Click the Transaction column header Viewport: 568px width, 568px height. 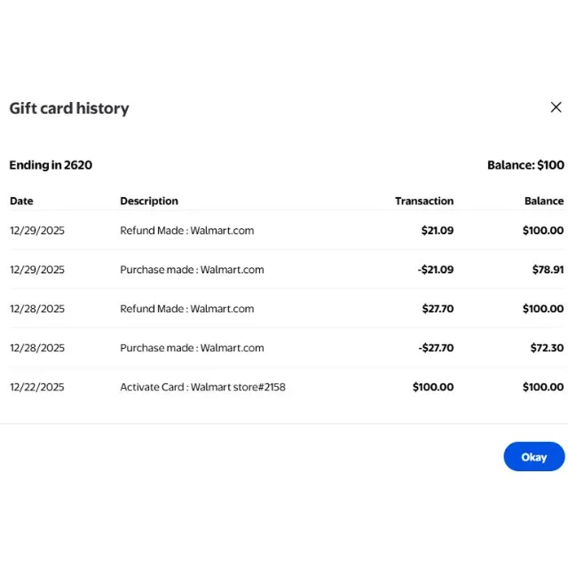tap(424, 201)
